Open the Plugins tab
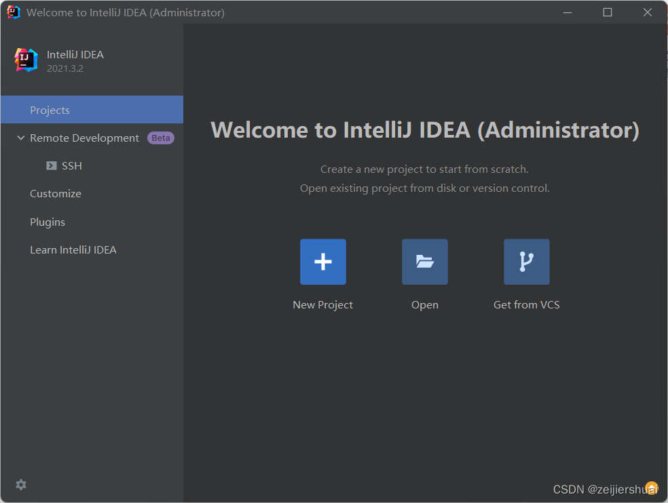 coord(48,222)
